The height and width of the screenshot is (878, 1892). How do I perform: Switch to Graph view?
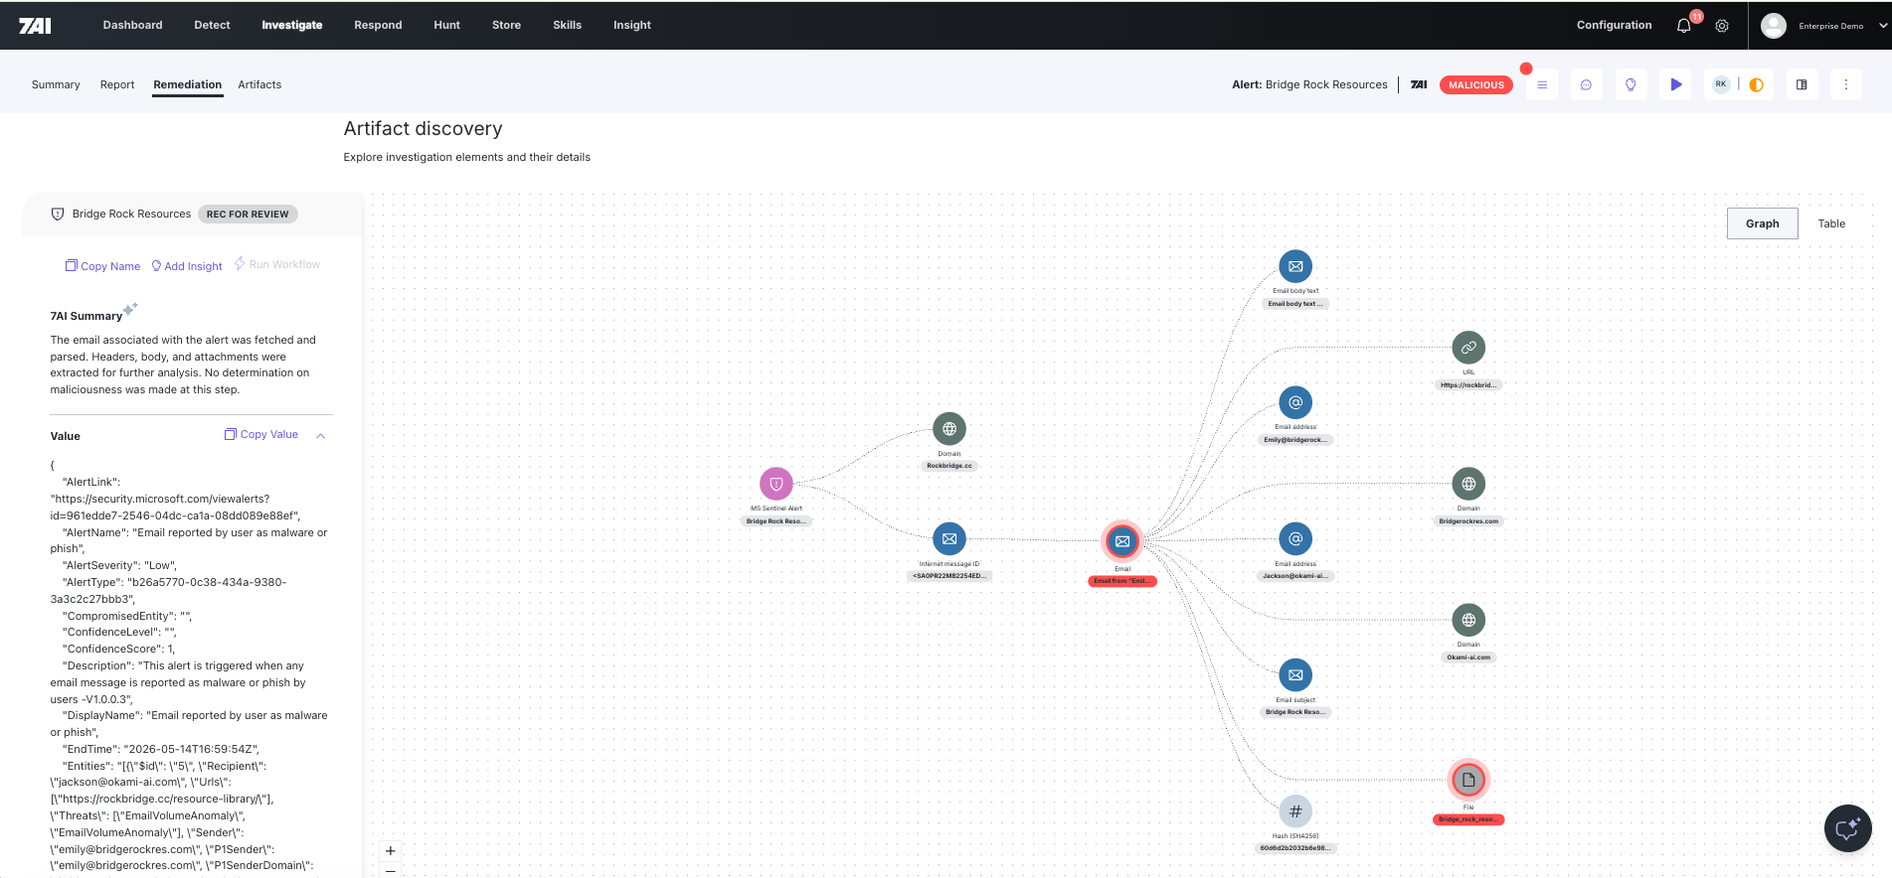pos(1762,223)
